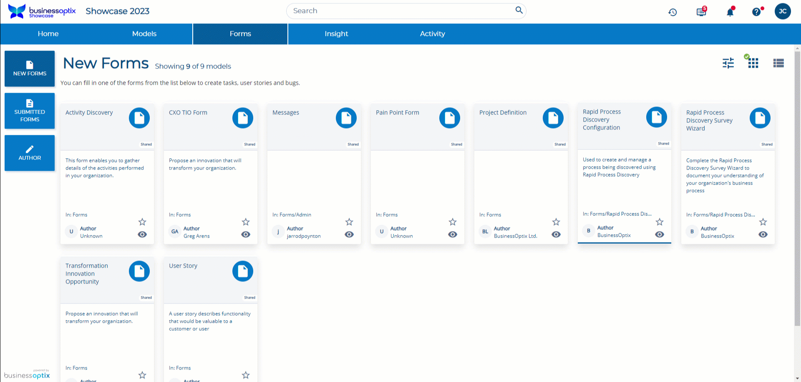Image resolution: width=801 pixels, height=382 pixels.
Task: Open the Insight navigation tab
Action: 336,34
